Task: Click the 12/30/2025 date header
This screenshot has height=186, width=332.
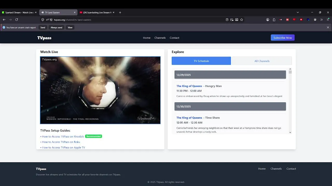Action: click(230, 106)
